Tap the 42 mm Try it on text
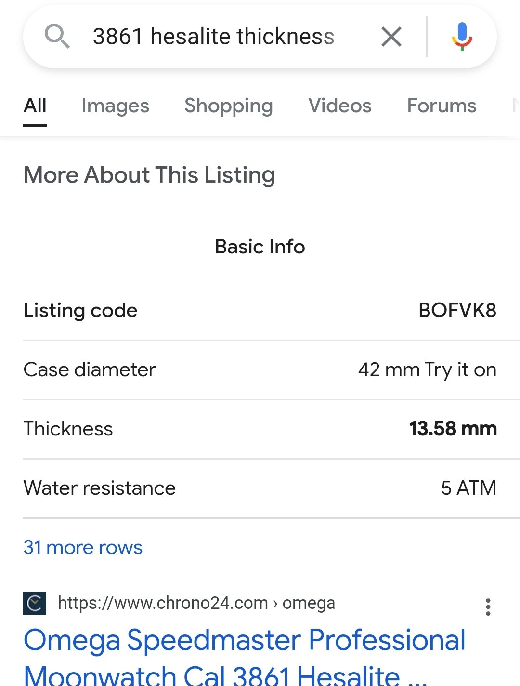Image resolution: width=520 pixels, height=686 pixels. pos(427,370)
